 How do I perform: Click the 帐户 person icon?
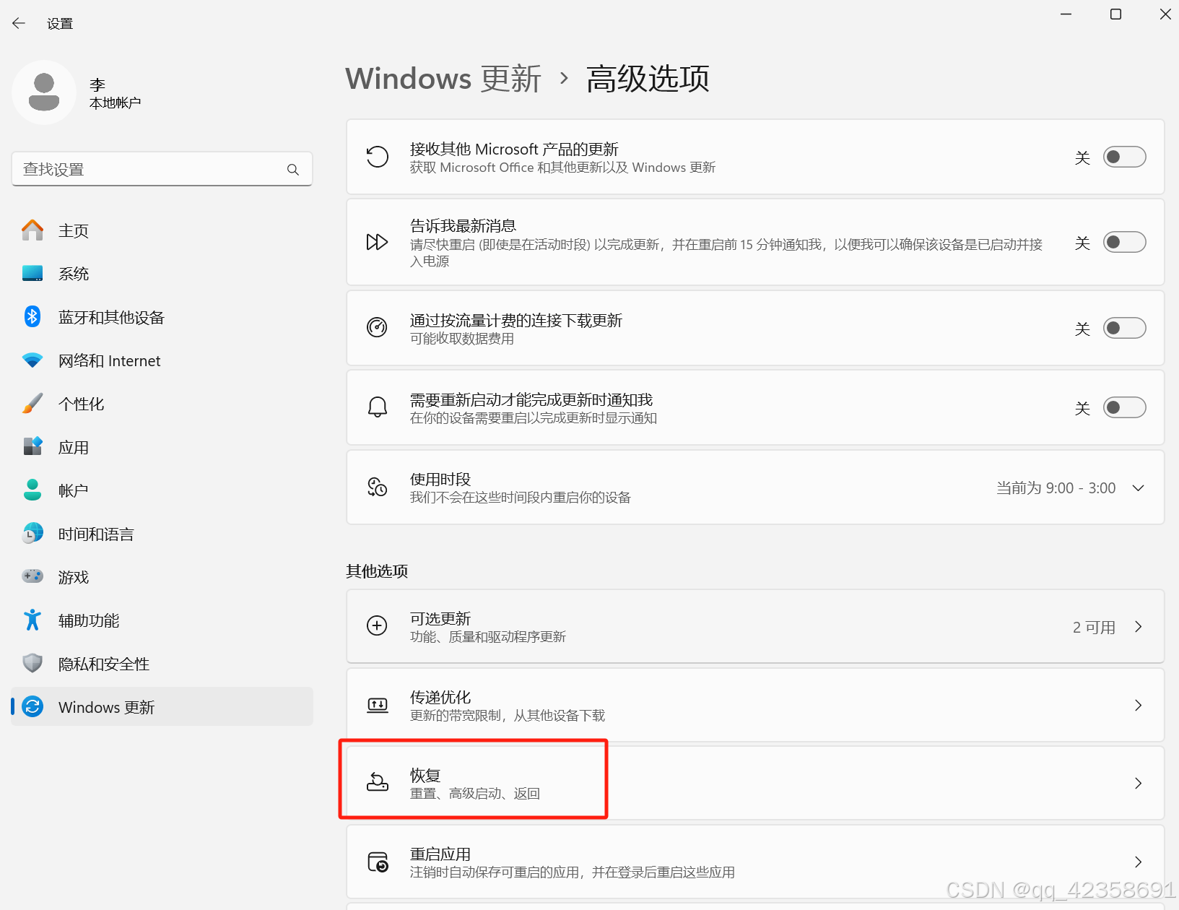[x=32, y=490]
